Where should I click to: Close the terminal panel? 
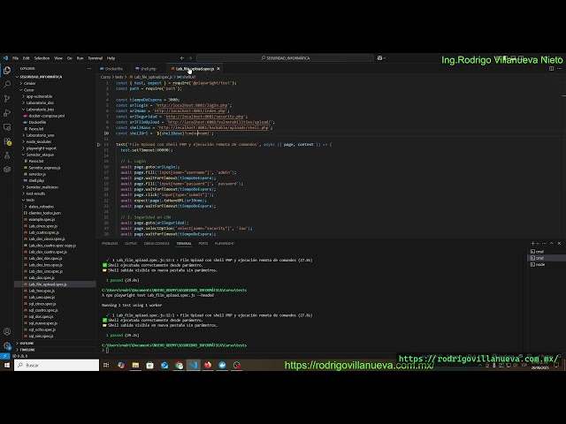coord(559,244)
